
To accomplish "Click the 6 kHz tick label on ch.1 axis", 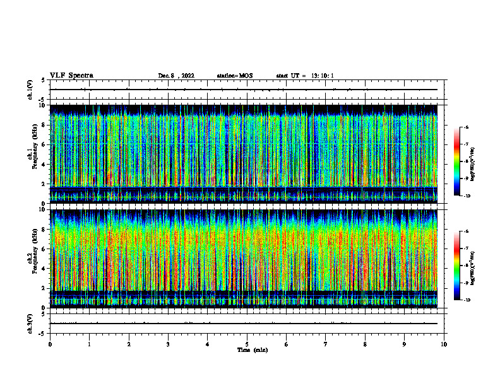I will 44,144.
